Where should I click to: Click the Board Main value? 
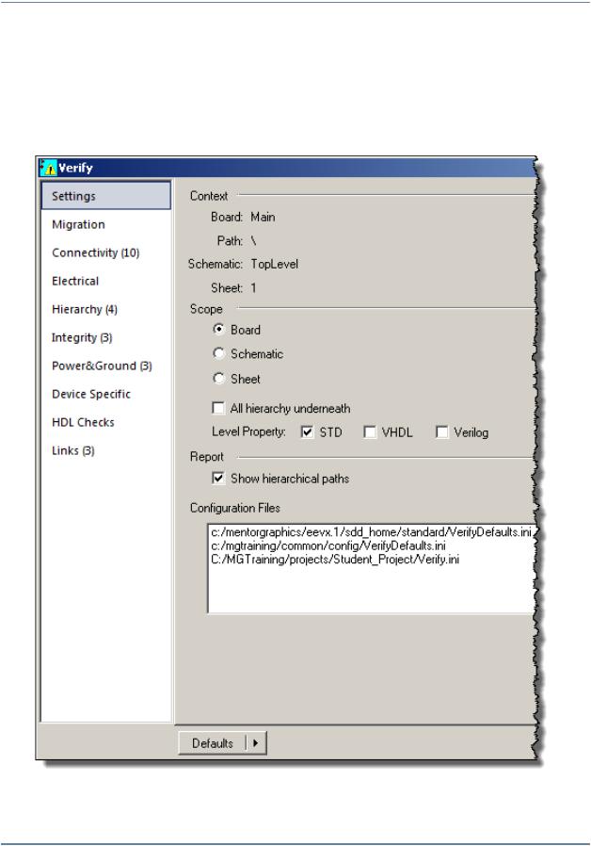[263, 217]
